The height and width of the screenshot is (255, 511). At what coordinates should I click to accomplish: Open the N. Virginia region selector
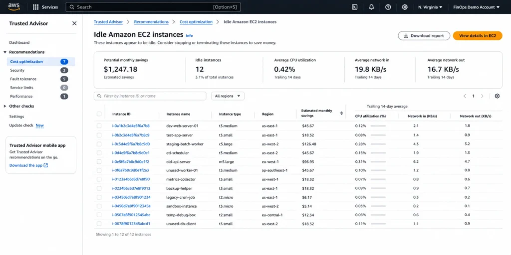(430, 7)
